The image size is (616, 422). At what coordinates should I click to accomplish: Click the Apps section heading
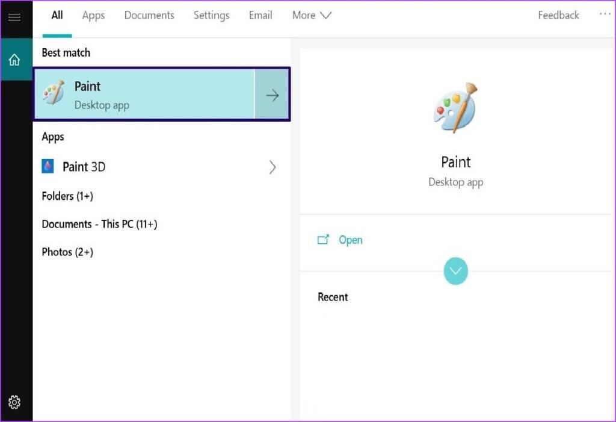(53, 137)
